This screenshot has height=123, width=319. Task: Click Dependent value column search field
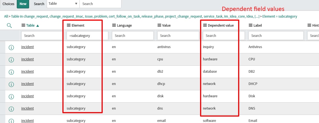point(224,36)
